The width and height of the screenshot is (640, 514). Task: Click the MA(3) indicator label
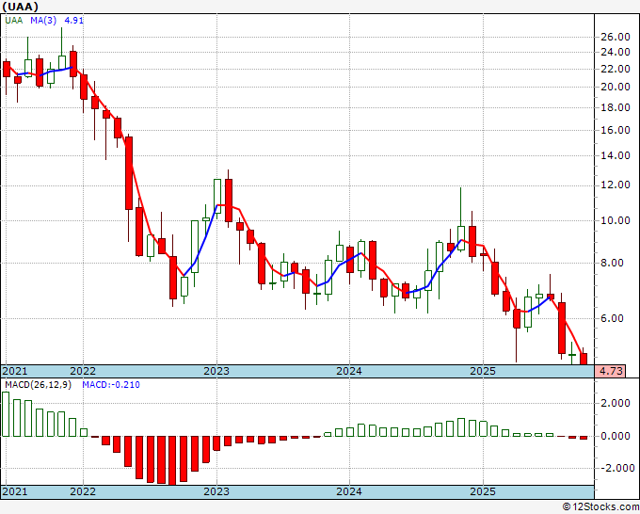[43, 21]
